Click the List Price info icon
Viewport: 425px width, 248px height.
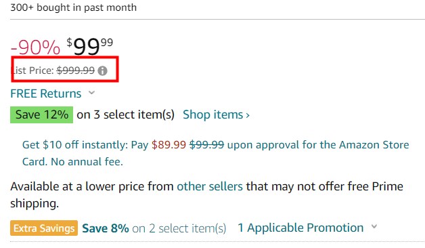tap(102, 71)
